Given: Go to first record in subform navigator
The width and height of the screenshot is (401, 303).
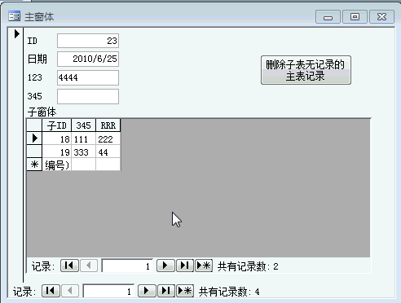Looking at the screenshot, I should 69,266.
